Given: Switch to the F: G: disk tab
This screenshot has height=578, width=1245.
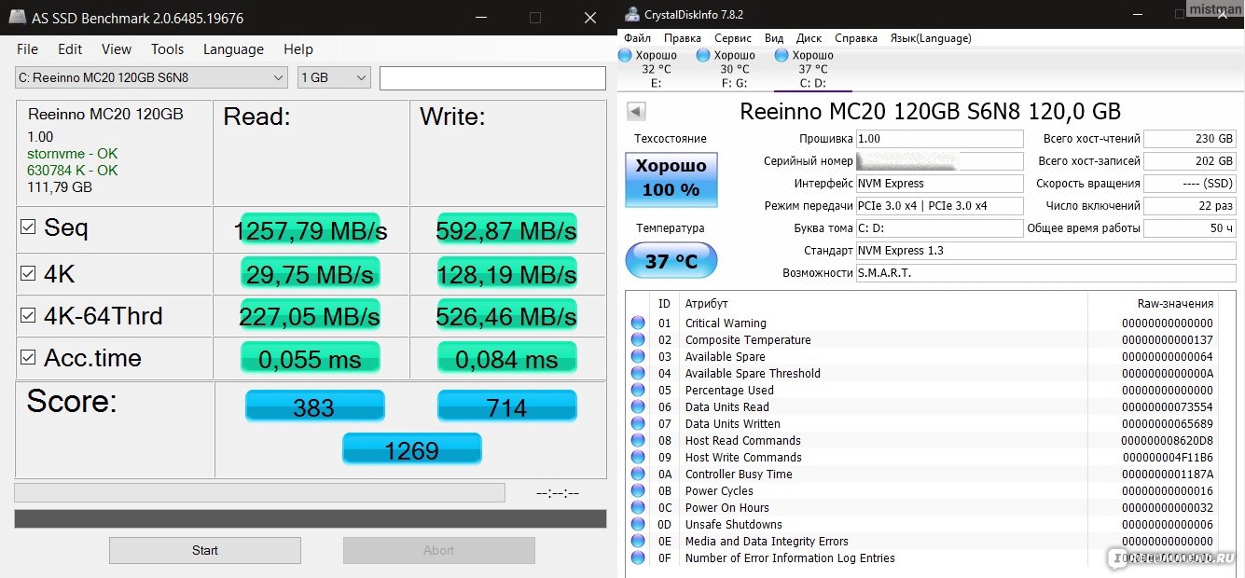Looking at the screenshot, I should pyautogui.click(x=734, y=69).
